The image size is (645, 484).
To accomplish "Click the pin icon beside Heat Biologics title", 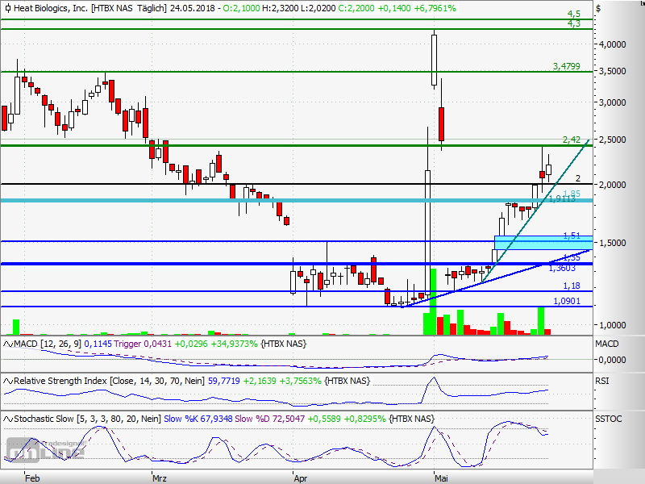I will [7, 7].
